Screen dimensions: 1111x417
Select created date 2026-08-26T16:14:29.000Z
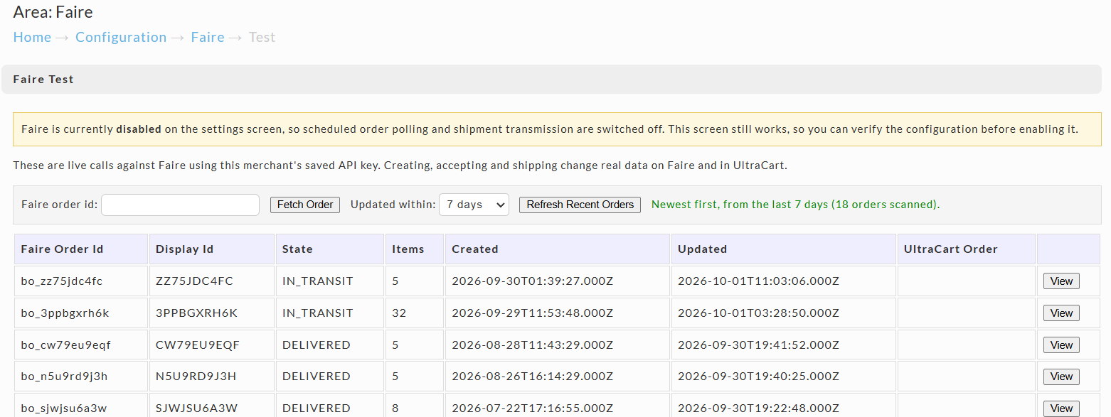click(x=558, y=377)
